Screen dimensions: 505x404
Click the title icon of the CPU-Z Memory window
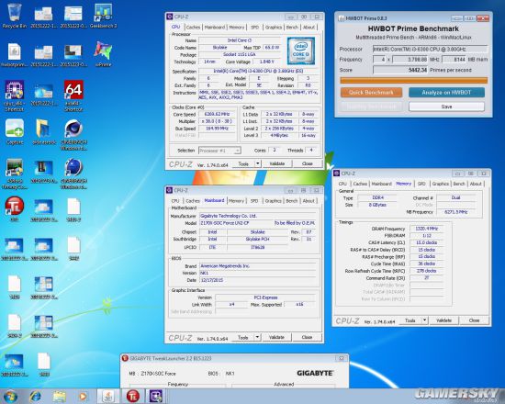tap(337, 174)
